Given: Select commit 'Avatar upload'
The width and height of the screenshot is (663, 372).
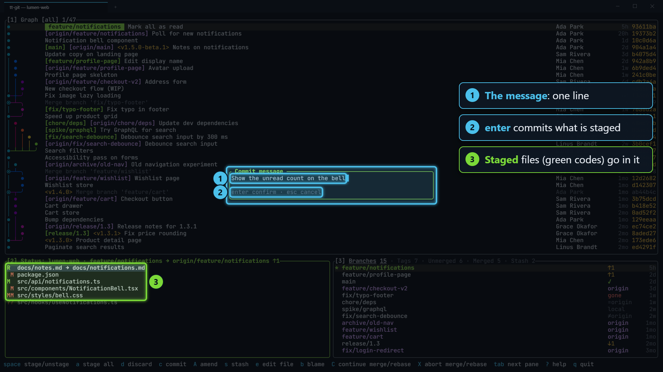Looking at the screenshot, I should click(x=331, y=68).
